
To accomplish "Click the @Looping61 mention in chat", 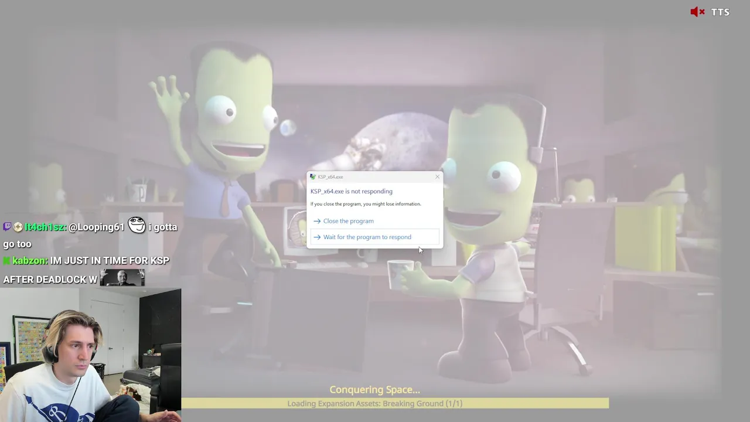I will 97,227.
